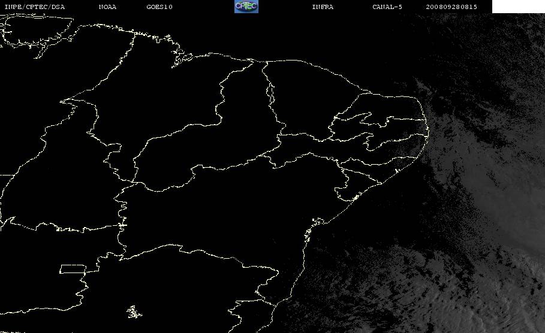
Task: Click the INFRA label in header
Action: (323, 7)
